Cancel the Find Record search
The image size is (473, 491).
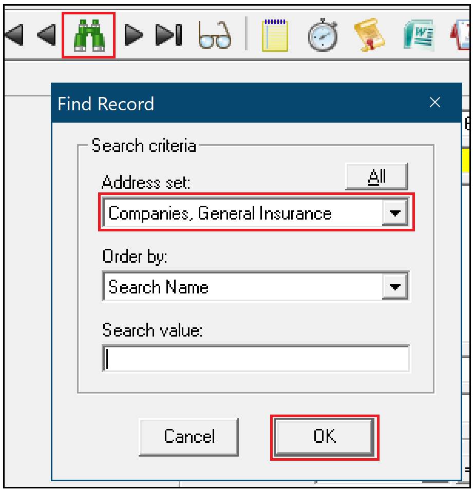click(x=190, y=437)
